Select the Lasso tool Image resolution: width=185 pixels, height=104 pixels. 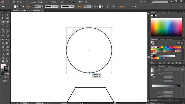tap(7, 18)
